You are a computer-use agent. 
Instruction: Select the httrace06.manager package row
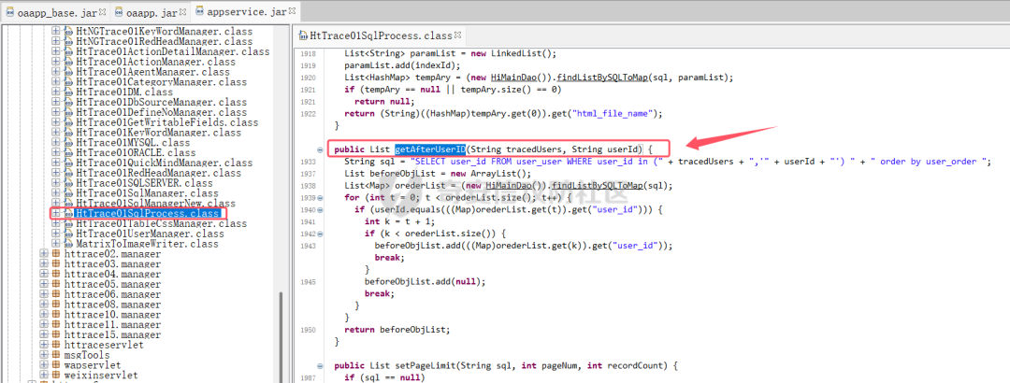click(x=113, y=295)
